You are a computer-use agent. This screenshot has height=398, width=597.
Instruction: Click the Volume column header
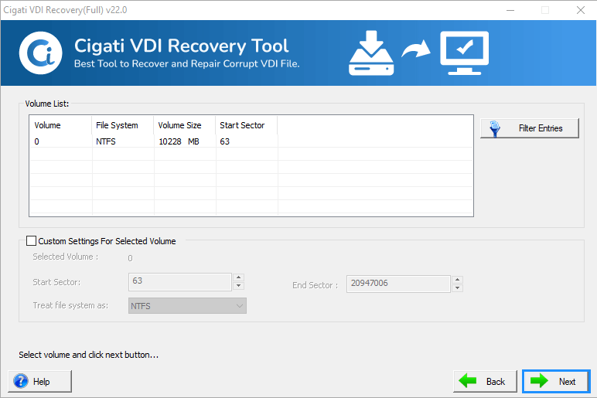coord(60,125)
